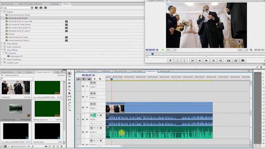Step forward one frame
The width and height of the screenshot is (265, 149).
214,61
